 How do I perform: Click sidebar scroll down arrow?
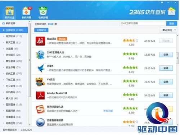[30, 125]
